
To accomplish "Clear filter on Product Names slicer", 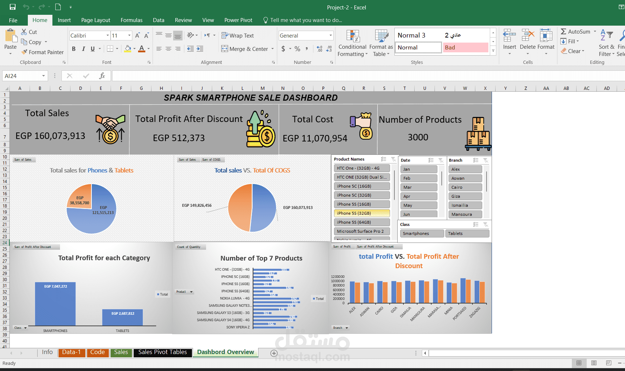I will coord(393,159).
